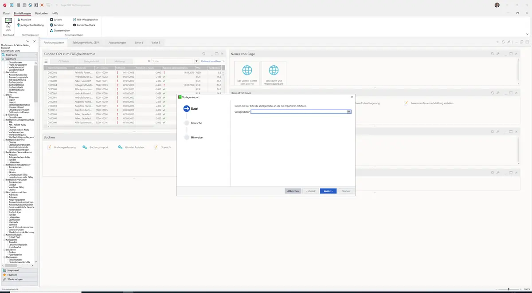This screenshot has height=293, width=532.
Task: Click the calendar icon in quick access toolbar
Action: click(x=24, y=5)
